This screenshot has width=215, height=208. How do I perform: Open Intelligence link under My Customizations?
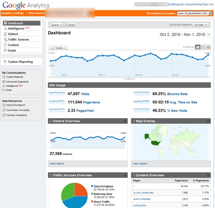coord(12,86)
